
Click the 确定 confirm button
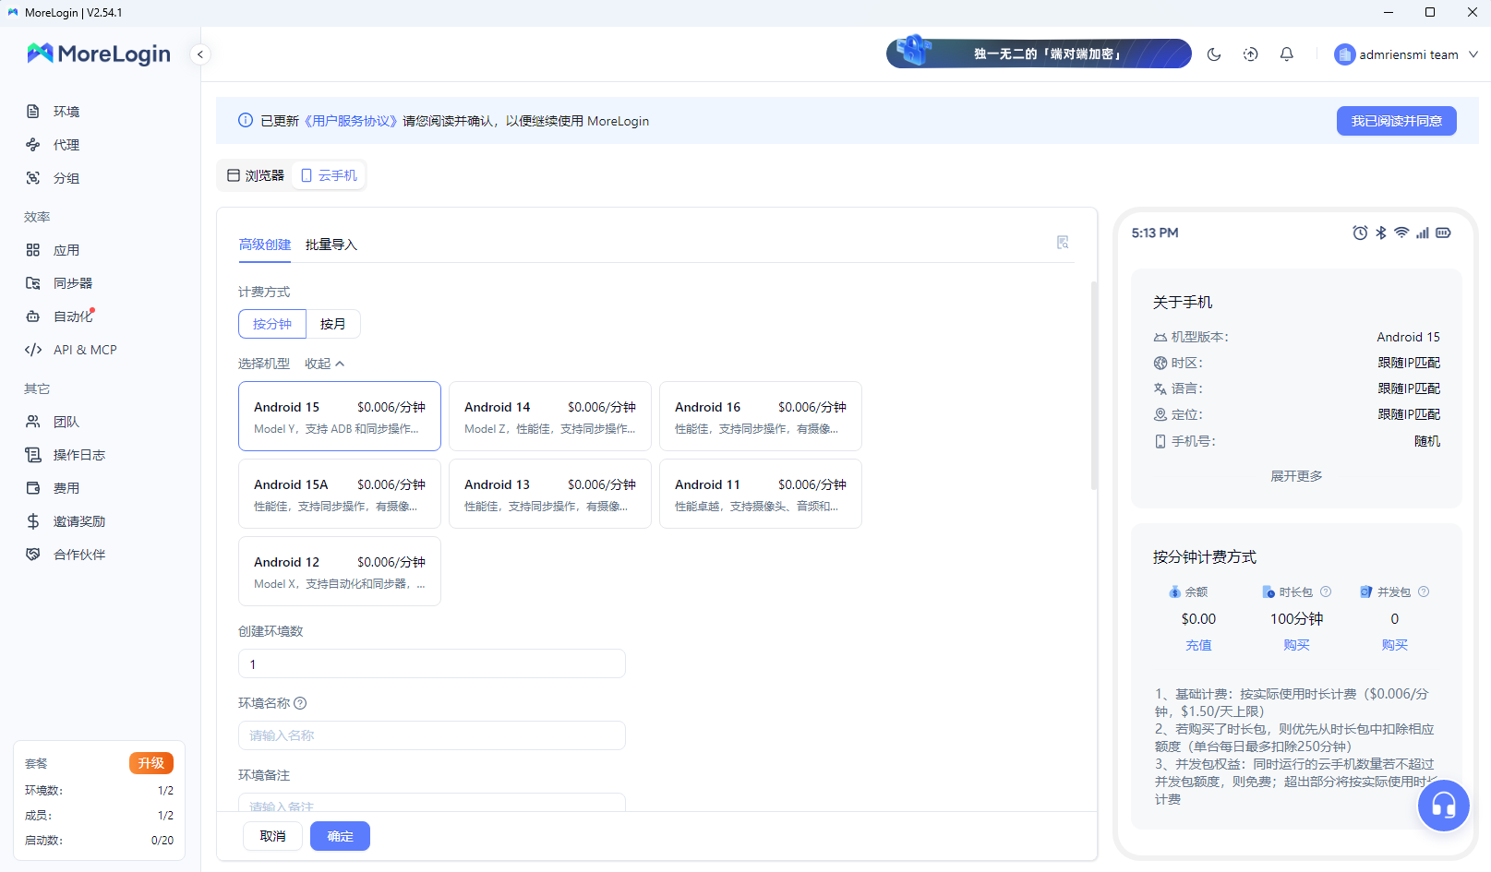pyautogui.click(x=340, y=836)
